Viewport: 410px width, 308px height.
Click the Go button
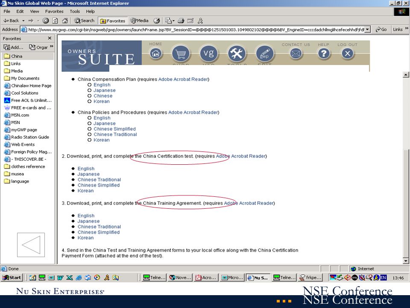click(381, 30)
